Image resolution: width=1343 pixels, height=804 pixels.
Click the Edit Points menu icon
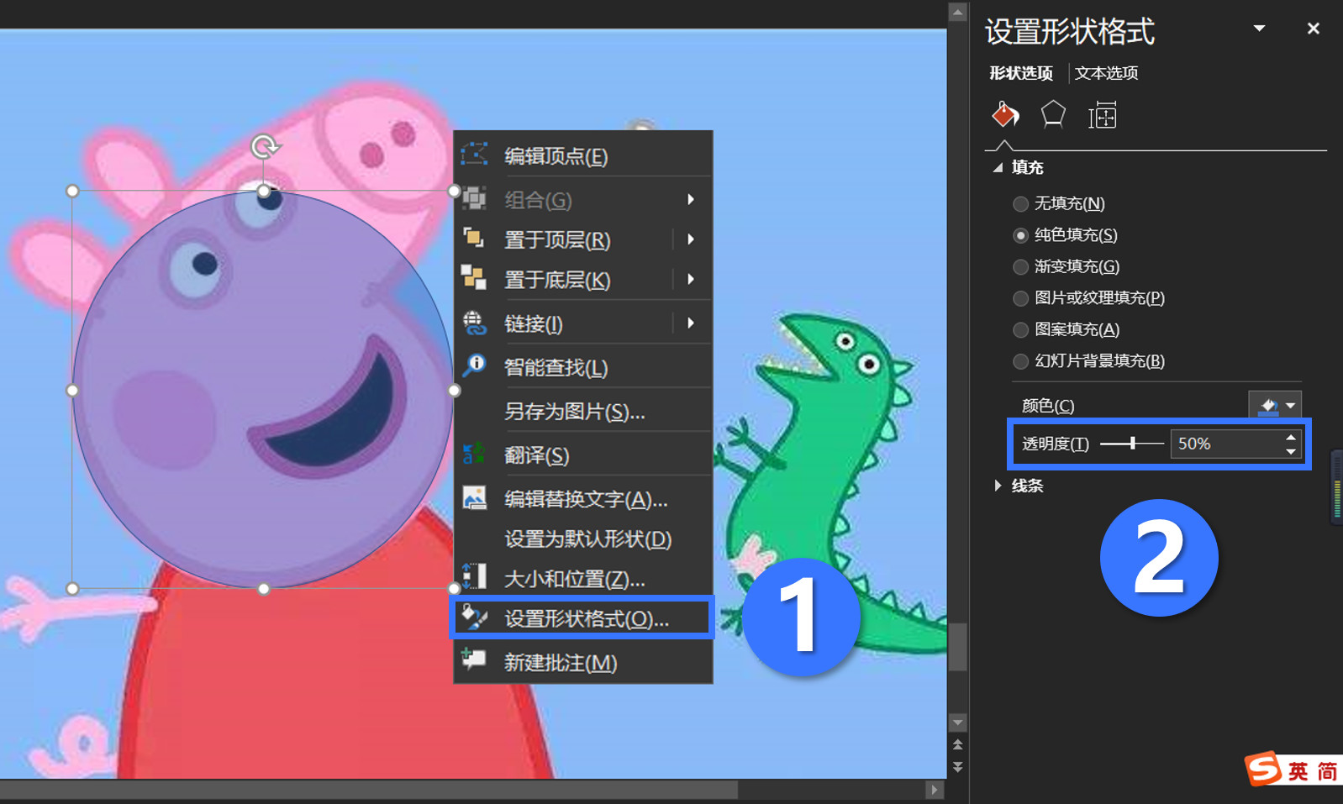[474, 155]
